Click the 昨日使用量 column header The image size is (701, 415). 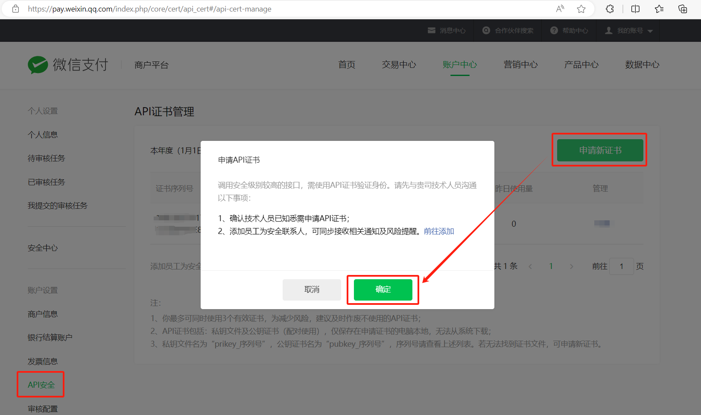tap(514, 188)
